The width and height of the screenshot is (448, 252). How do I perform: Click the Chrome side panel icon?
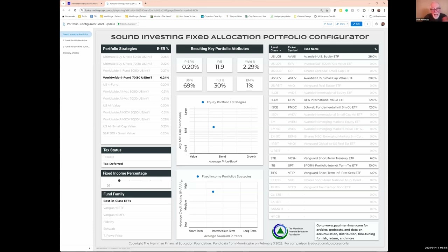pos(373,10)
